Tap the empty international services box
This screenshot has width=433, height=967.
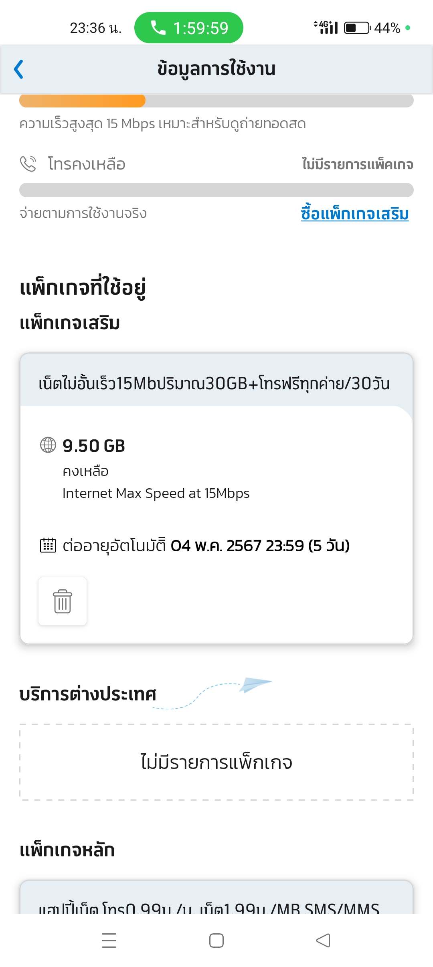point(216,762)
